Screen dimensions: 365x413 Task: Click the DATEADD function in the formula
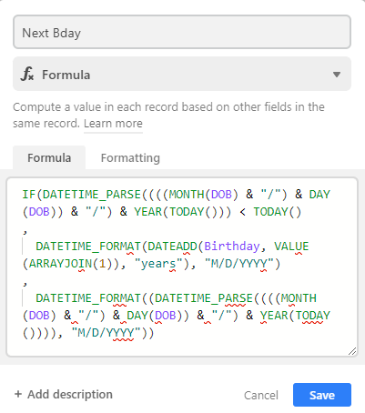(x=172, y=247)
